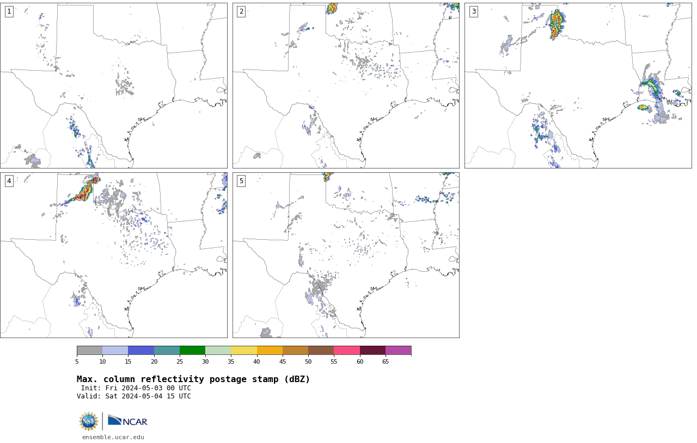Screen dimensions: 697x443
Task: Open ensemble member 3 reflectivity map
Action: tap(578, 85)
